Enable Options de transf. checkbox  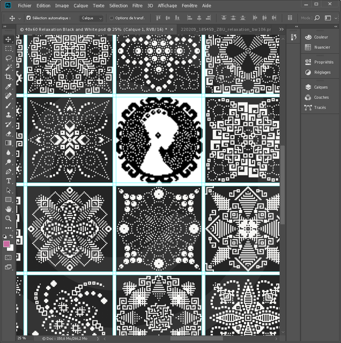click(112, 18)
